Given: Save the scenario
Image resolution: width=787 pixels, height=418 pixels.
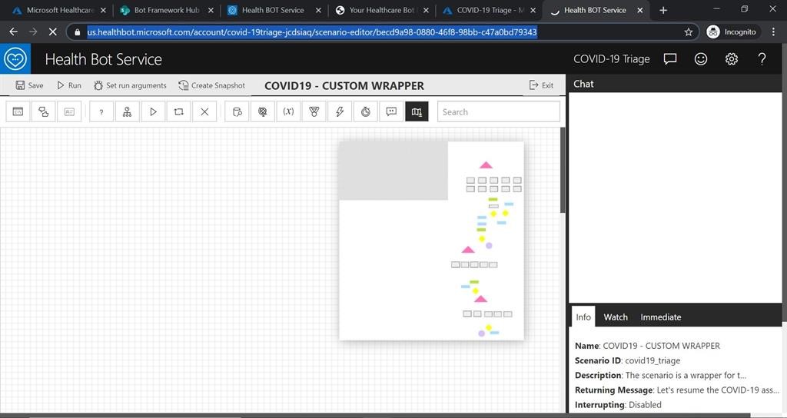Looking at the screenshot, I should click(29, 85).
